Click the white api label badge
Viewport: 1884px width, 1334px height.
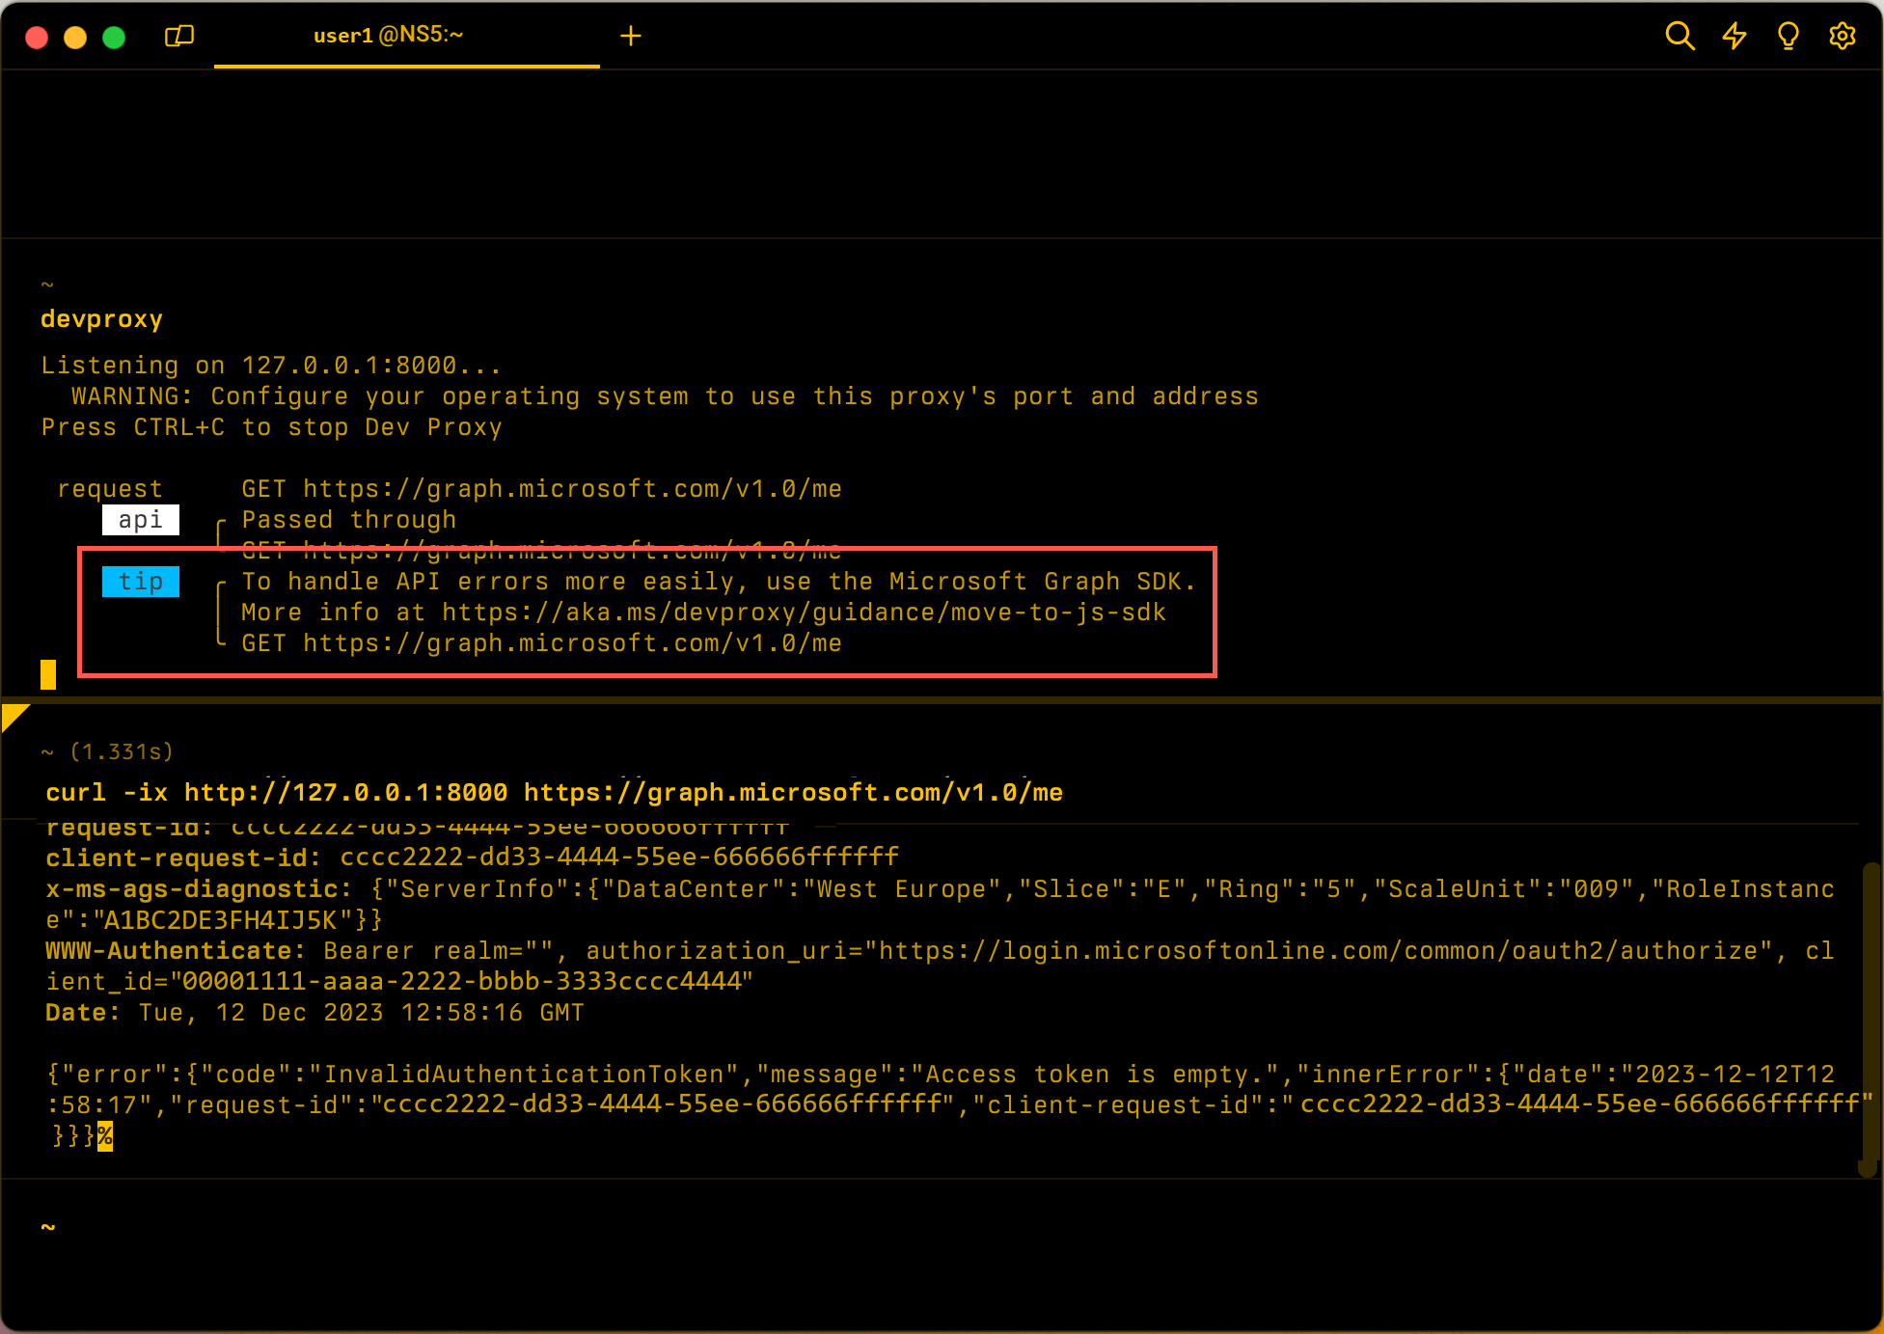coord(141,520)
